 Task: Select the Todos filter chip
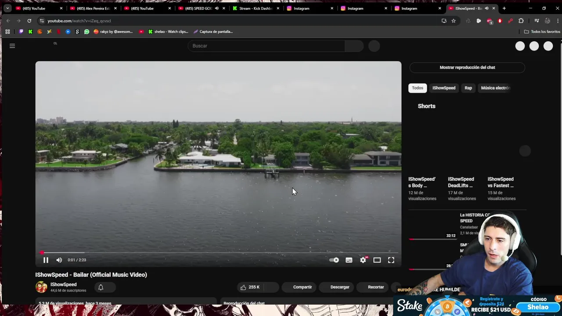coord(418,88)
